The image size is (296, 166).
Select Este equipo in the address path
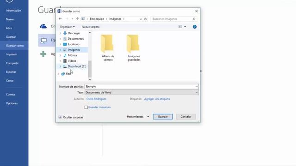tap(97, 19)
